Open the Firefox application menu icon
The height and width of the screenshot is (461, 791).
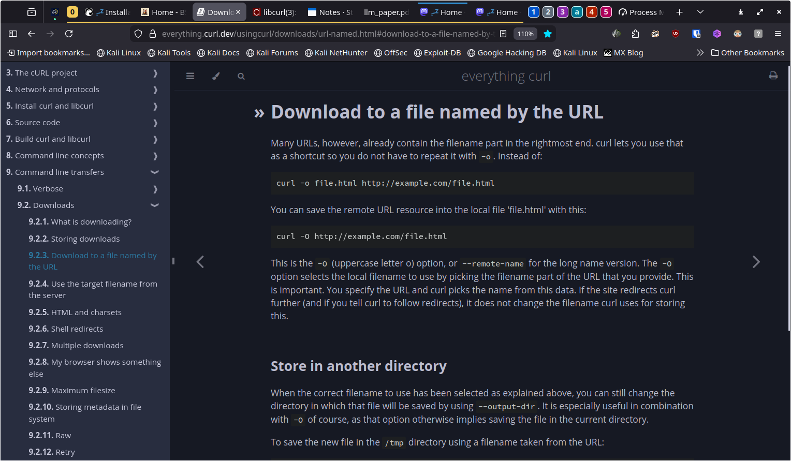point(778,34)
